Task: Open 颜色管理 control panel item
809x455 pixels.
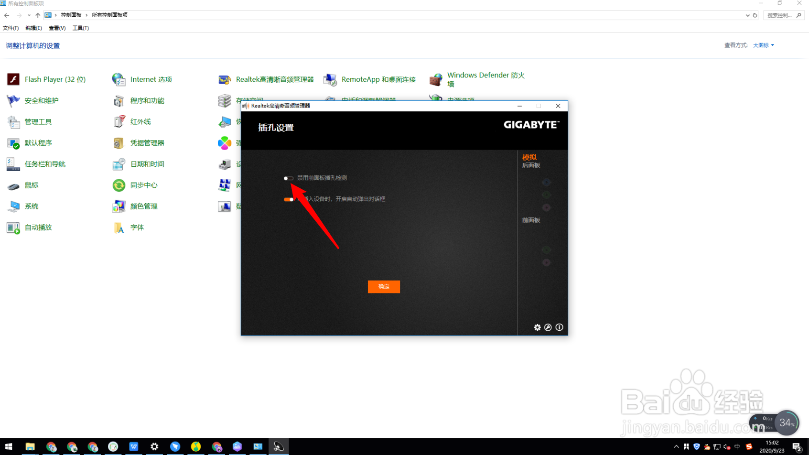Action: (x=135, y=206)
